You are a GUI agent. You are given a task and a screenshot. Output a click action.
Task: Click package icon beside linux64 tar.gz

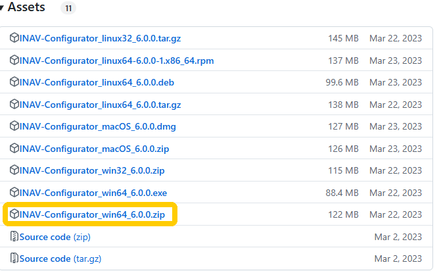point(14,104)
